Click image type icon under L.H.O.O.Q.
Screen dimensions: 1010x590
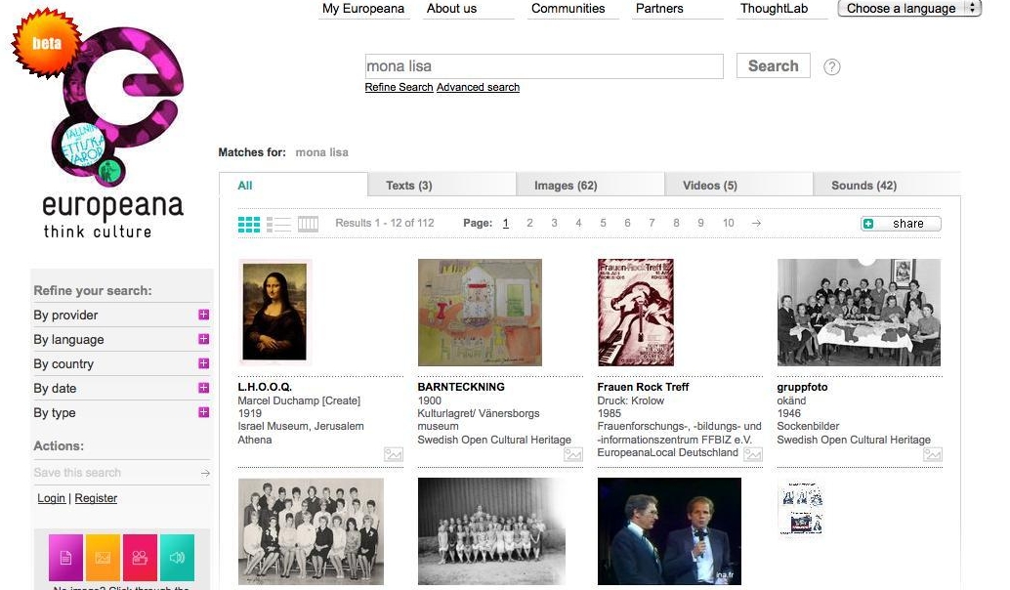pos(394,455)
